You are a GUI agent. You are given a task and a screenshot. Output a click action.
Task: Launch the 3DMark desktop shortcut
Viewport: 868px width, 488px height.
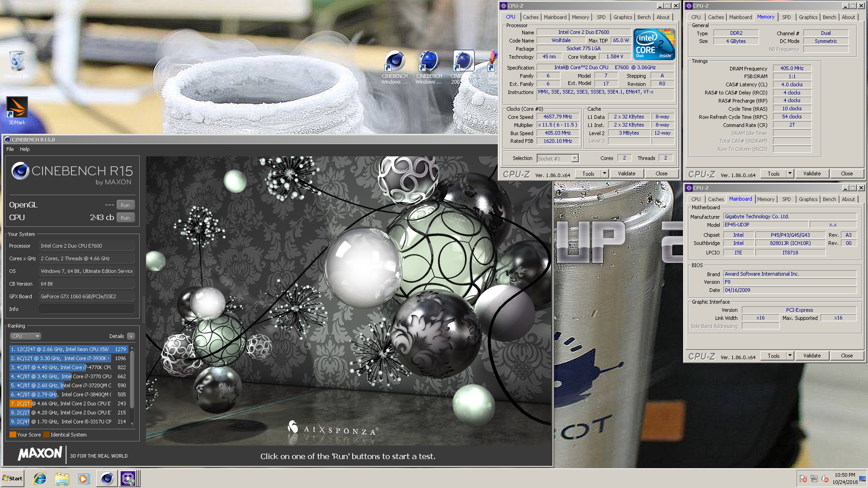pyautogui.click(x=17, y=111)
